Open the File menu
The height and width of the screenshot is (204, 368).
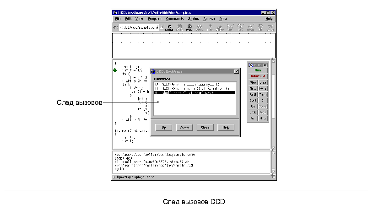[118, 19]
